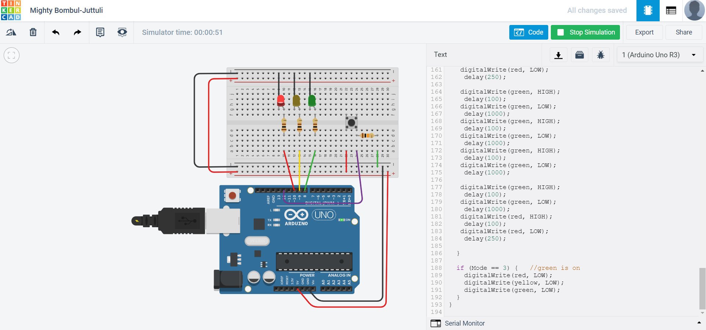The width and height of the screenshot is (706, 330).
Task: Open the libraries icon
Action: pyautogui.click(x=580, y=55)
